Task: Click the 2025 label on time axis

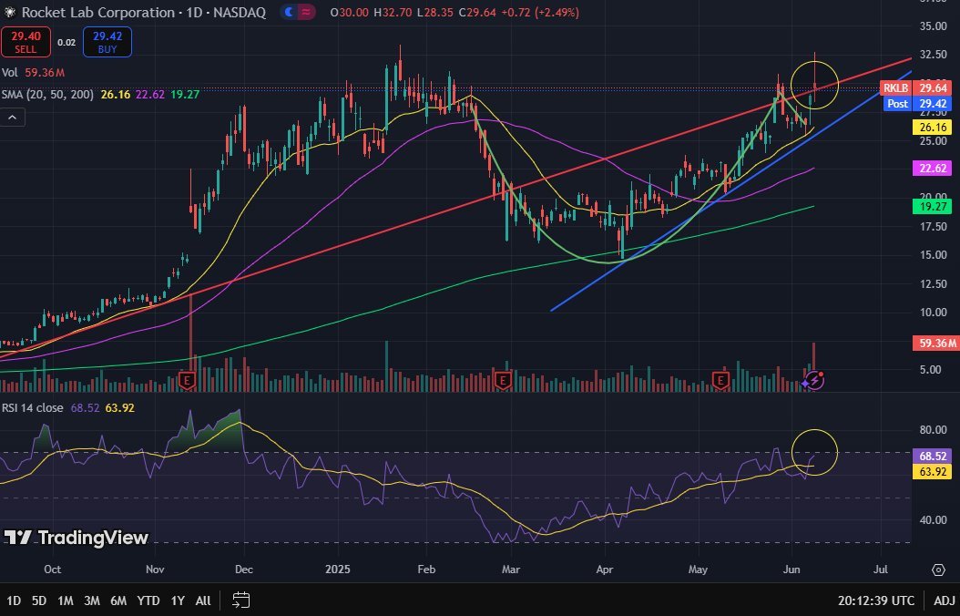Action: coord(337,570)
